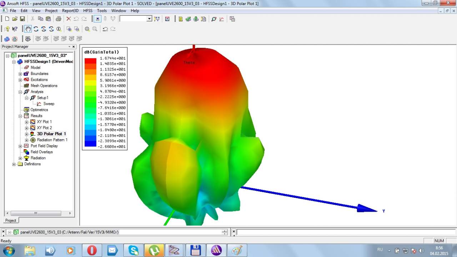Open a project with the folder icon

pyautogui.click(x=15, y=19)
